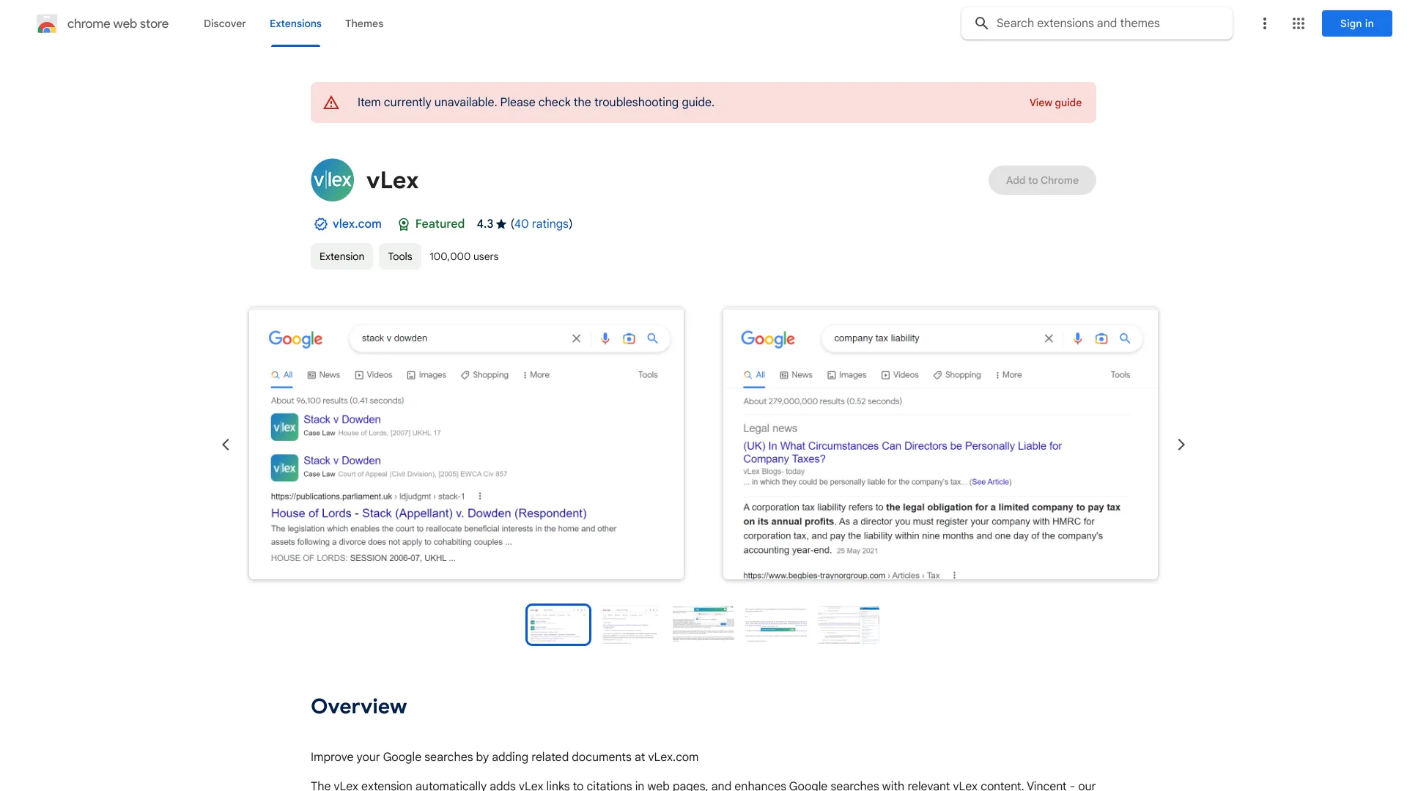
Task: Click the warning triangle alert icon
Action: click(330, 101)
